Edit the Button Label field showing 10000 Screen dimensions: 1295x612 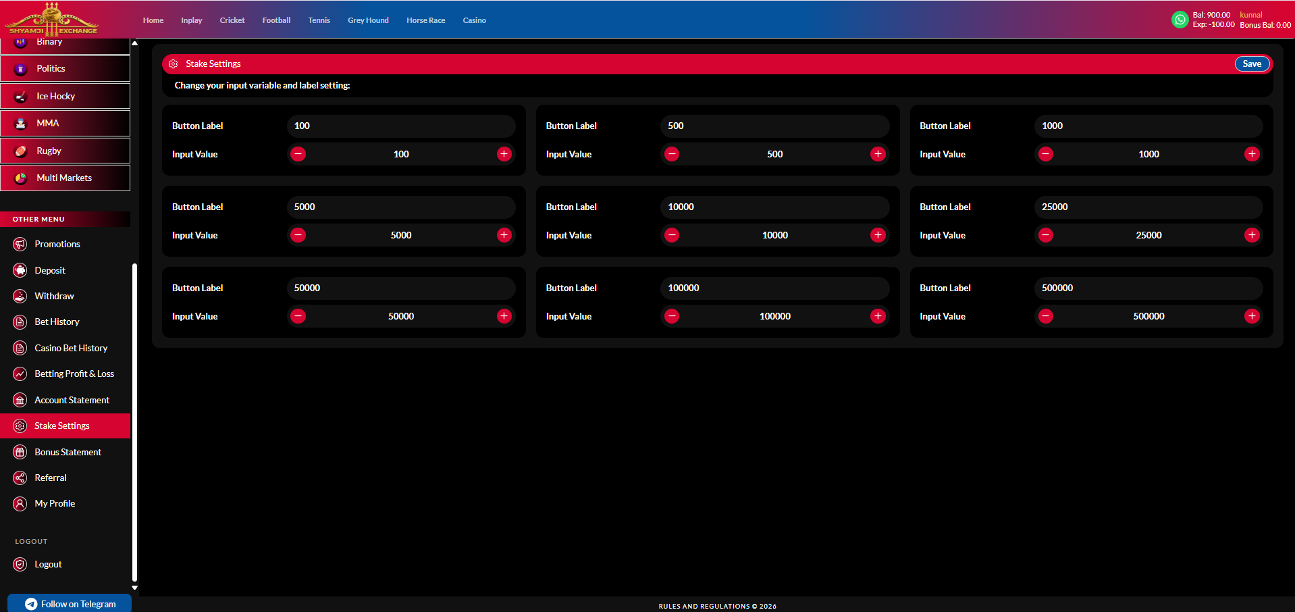pyautogui.click(x=775, y=207)
